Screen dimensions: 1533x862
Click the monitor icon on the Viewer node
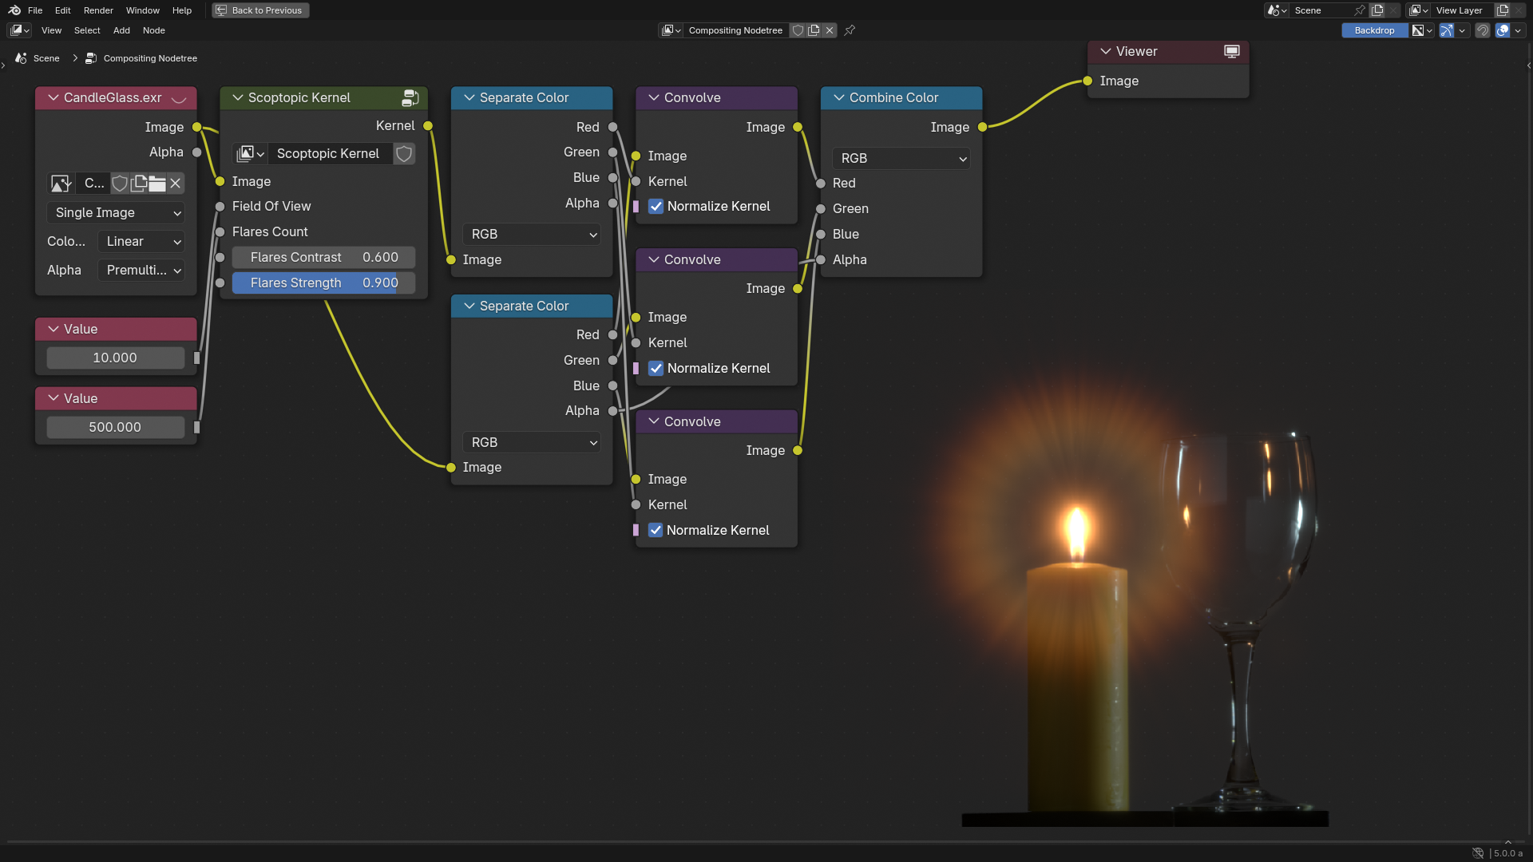click(1232, 51)
